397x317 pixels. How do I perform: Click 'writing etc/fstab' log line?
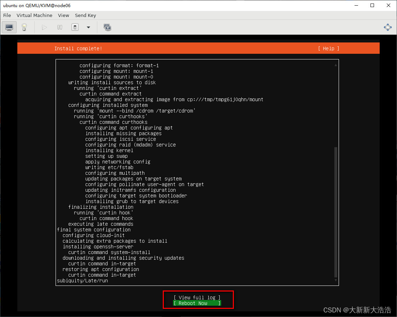109,167
